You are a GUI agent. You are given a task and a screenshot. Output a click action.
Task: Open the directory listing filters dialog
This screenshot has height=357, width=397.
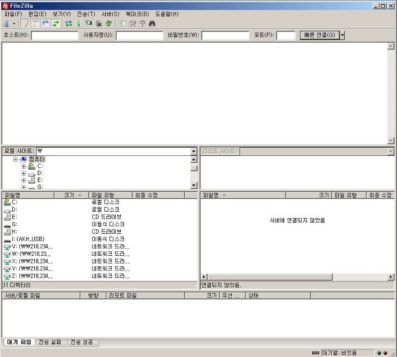122,23
